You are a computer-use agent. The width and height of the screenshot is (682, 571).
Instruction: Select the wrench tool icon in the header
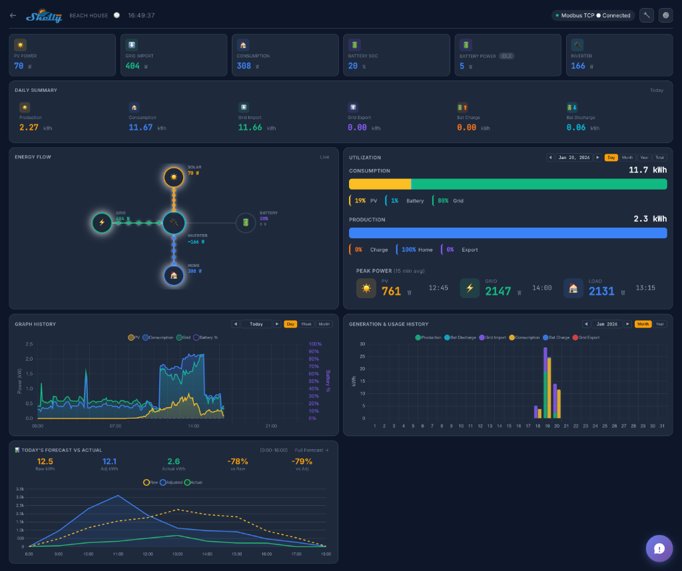pyautogui.click(x=646, y=15)
